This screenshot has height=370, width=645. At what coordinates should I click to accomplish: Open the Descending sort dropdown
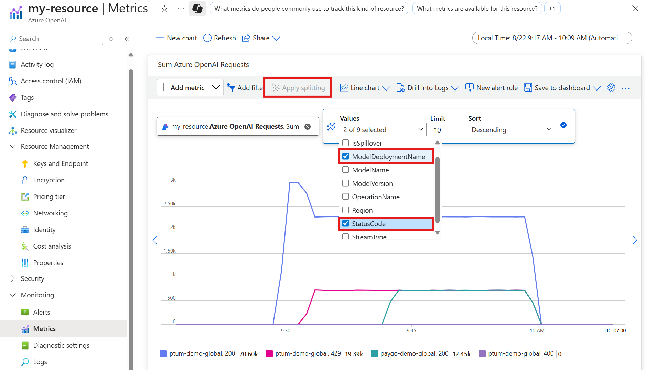(x=511, y=129)
